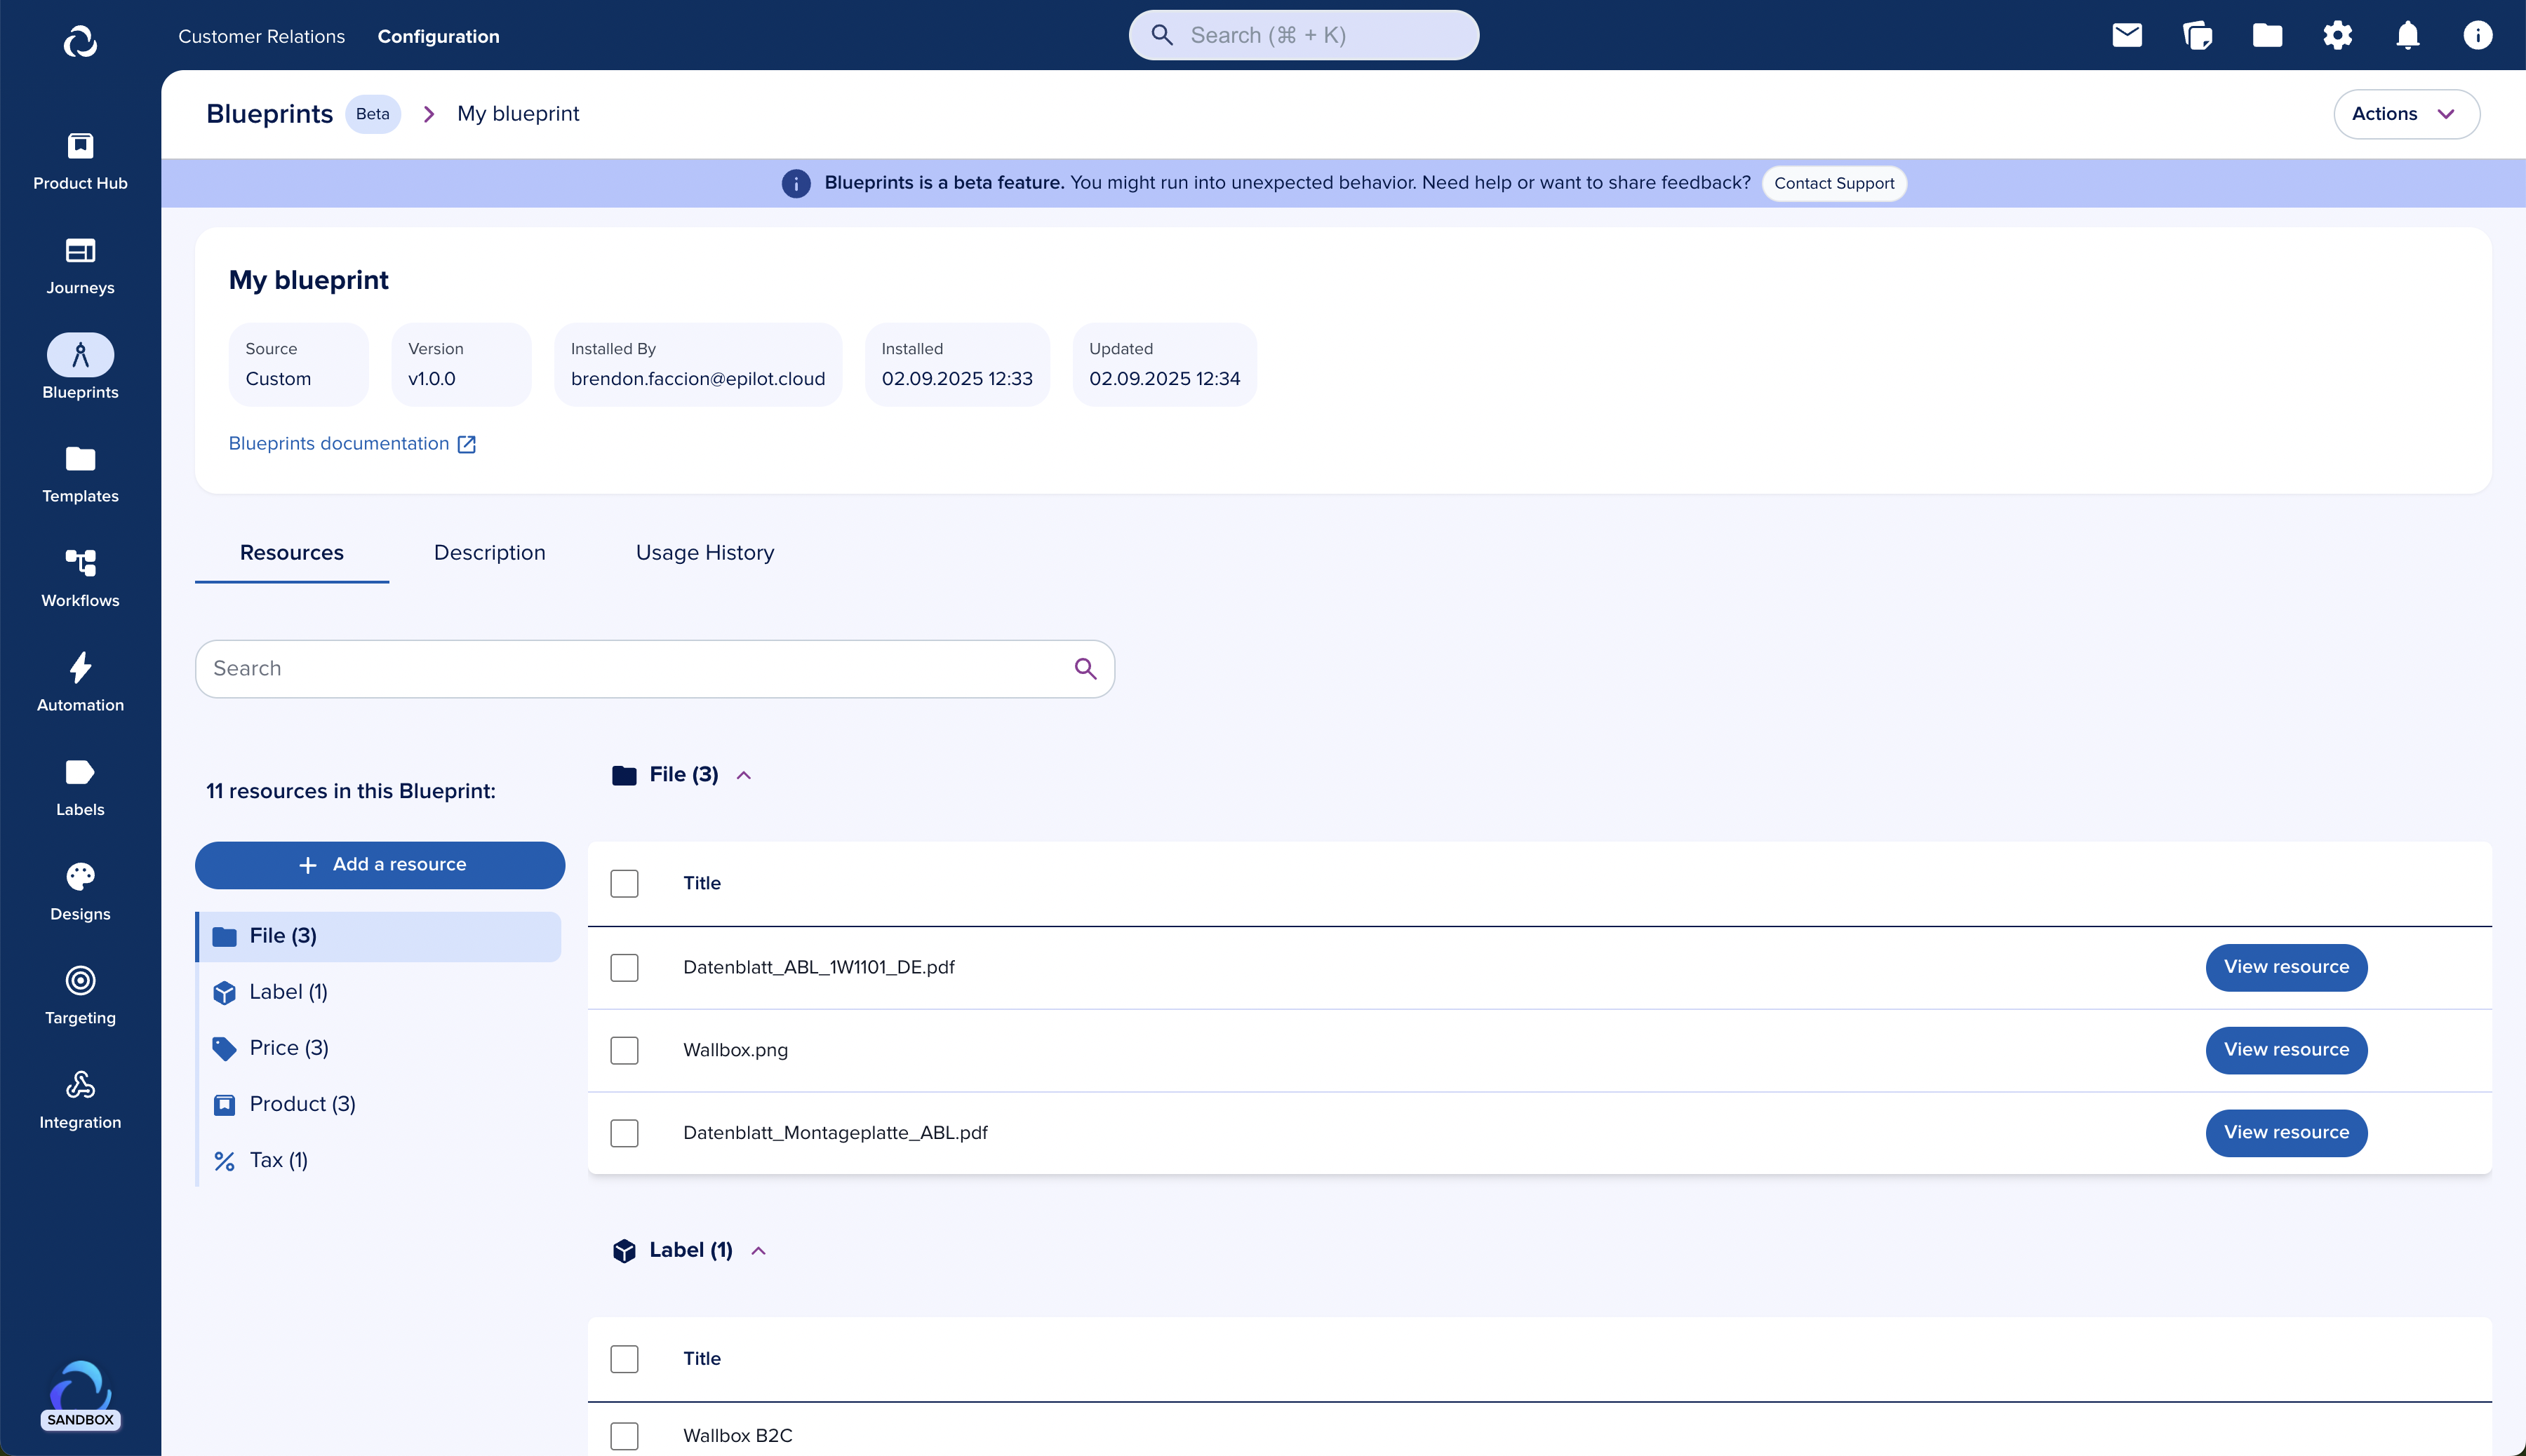Collapse the File (3) section

click(743, 775)
